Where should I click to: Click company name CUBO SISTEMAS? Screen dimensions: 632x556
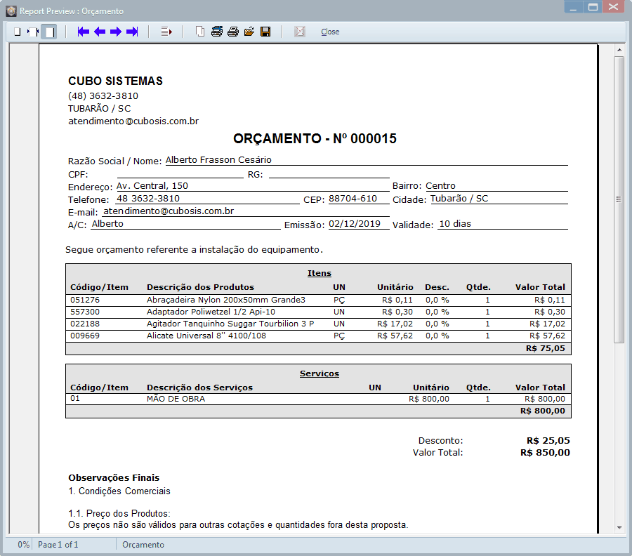coord(115,81)
